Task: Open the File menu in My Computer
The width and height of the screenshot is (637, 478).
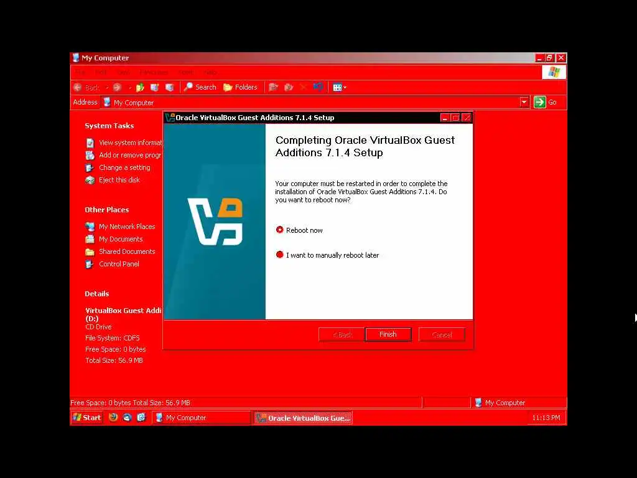Action: tap(80, 72)
